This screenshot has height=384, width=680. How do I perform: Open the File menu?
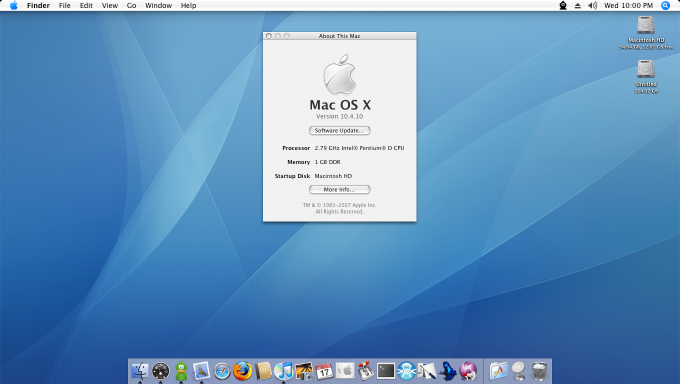pos(64,5)
